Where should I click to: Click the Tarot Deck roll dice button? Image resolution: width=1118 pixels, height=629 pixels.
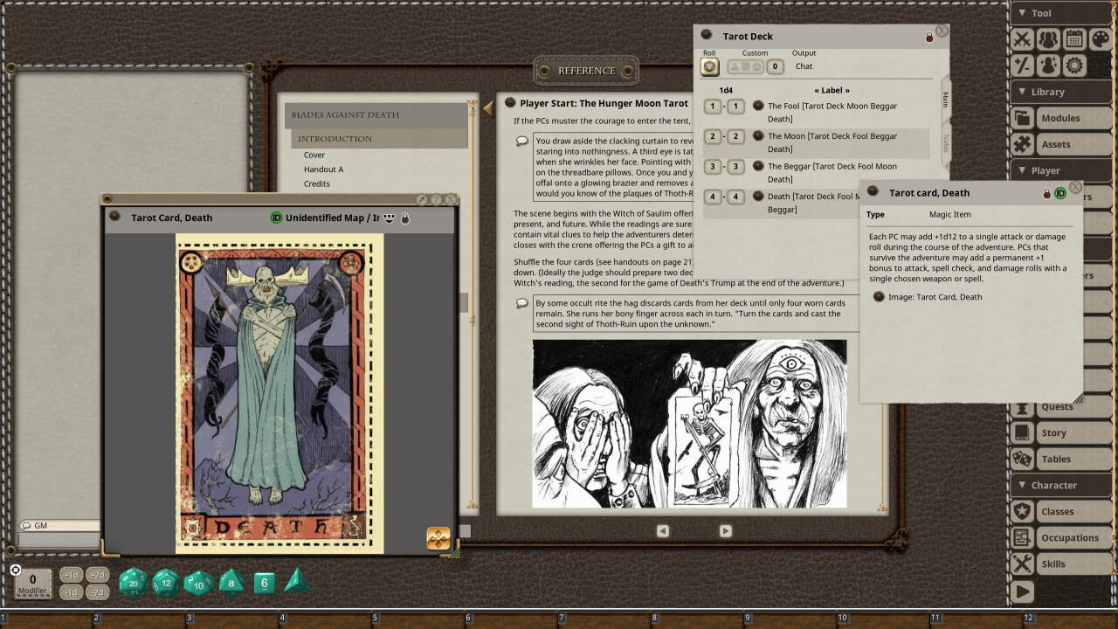710,66
